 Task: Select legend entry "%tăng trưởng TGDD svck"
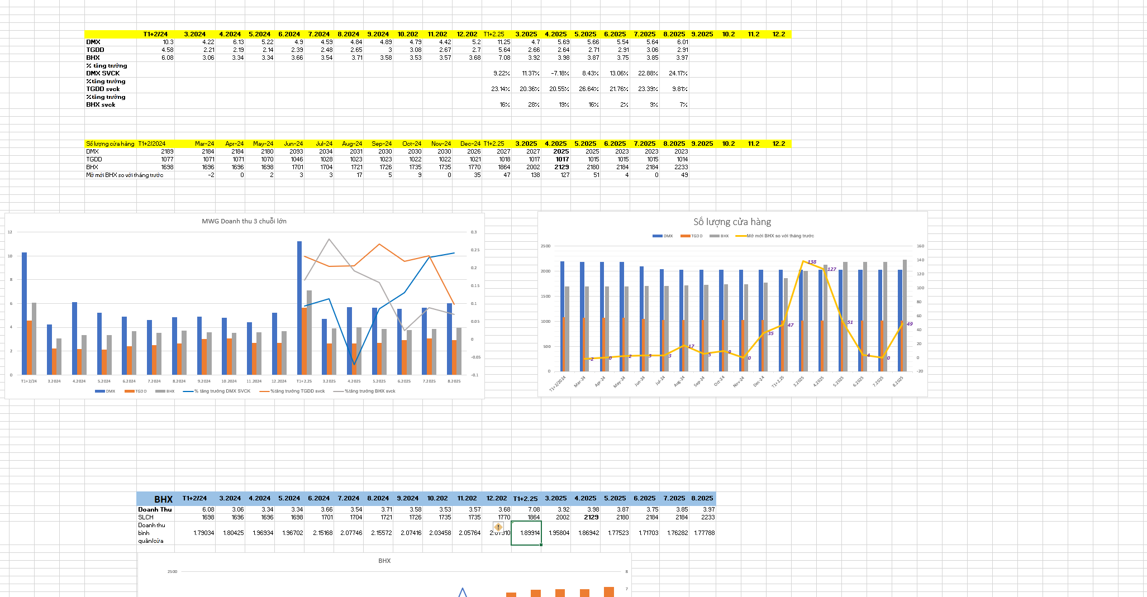[x=292, y=391]
